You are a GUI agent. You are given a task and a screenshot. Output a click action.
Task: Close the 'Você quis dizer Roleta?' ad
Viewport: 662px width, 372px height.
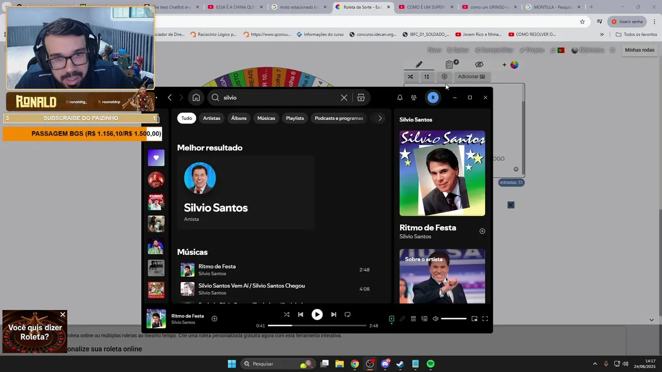[x=63, y=315]
